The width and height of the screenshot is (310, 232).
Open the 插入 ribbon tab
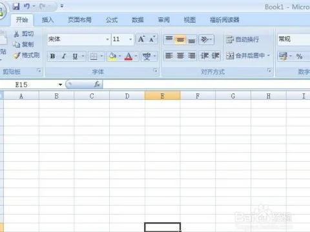48,20
